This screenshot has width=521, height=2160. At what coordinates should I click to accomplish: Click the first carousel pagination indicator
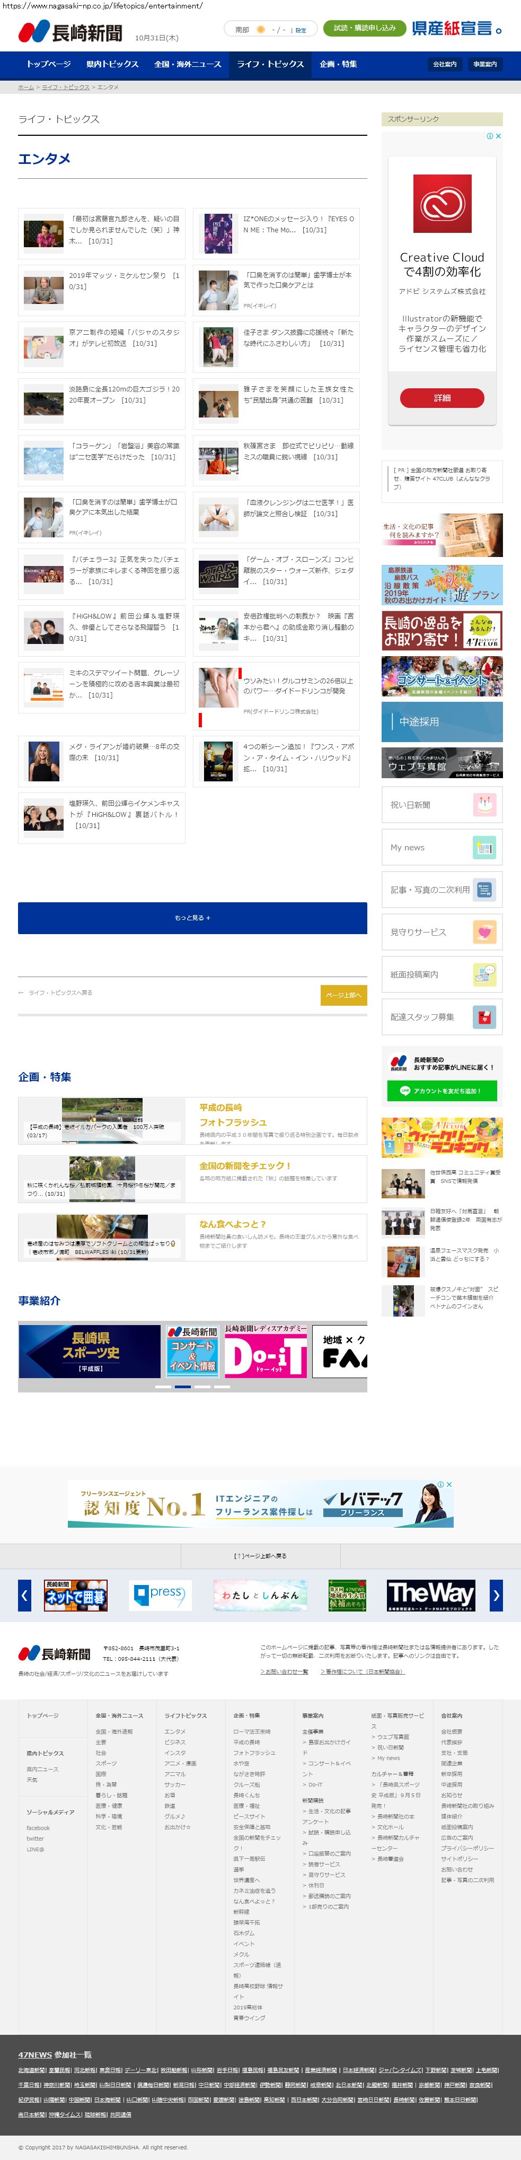[x=163, y=1387]
